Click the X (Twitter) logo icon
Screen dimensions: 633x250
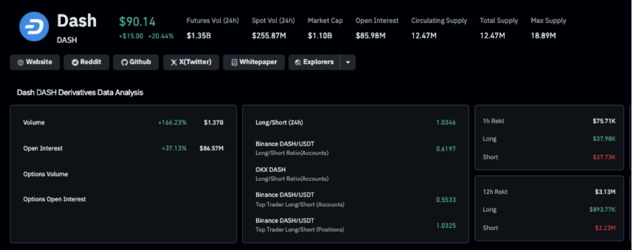[x=174, y=62]
